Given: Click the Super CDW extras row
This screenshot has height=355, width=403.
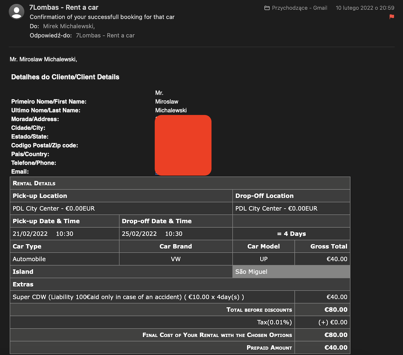Looking at the screenshot, I should point(180,297).
